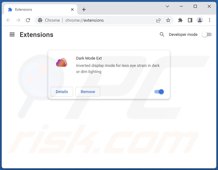This screenshot has width=218, height=170.
Task: Click the search extensions magnifier icon
Action: click(x=162, y=34)
